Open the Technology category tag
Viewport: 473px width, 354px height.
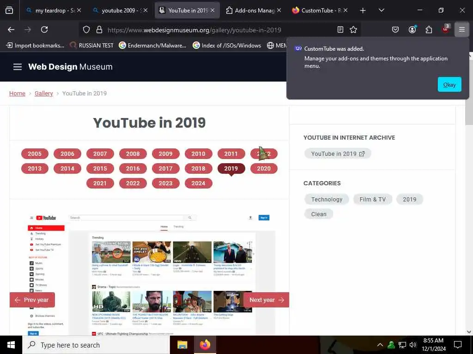tap(327, 199)
